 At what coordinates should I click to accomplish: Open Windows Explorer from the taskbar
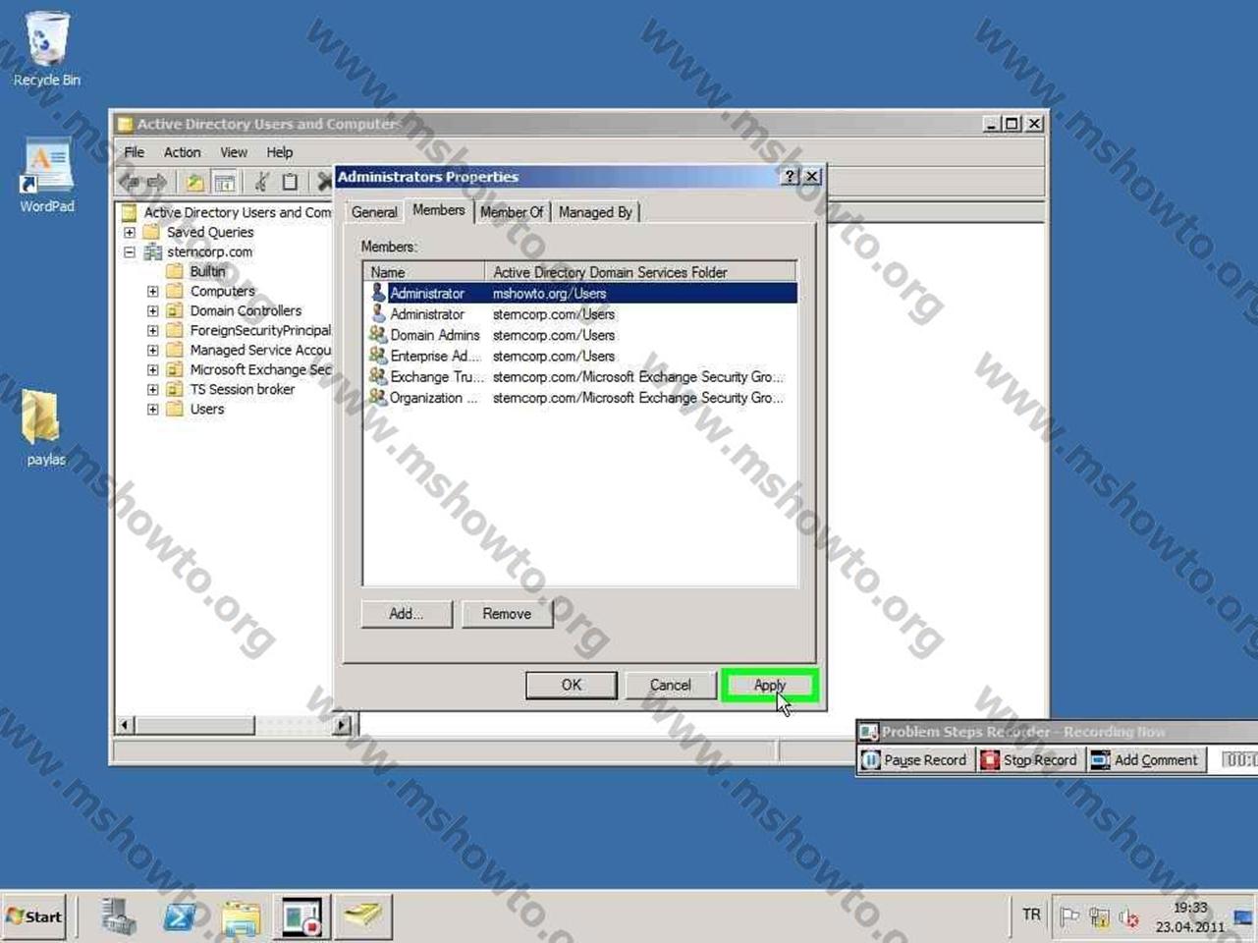coord(241,917)
